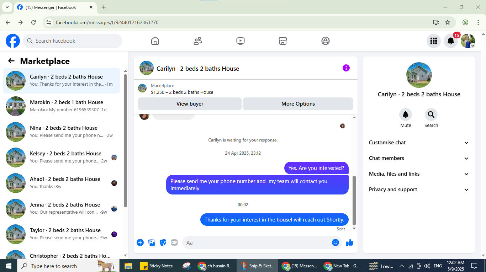
Task: Go back with the browser back arrow
Action: [8, 22]
